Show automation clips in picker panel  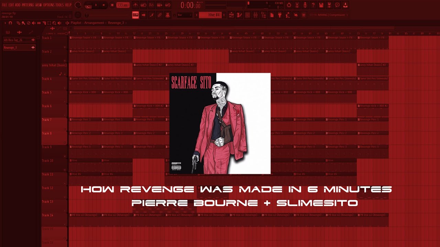pyautogui.click(x=31, y=32)
